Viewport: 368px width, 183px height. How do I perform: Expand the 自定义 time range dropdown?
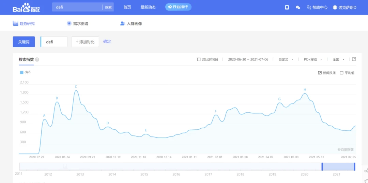pyautogui.click(x=286, y=59)
